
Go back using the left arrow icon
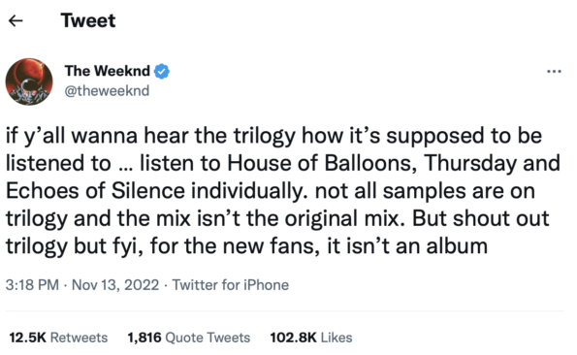(16, 20)
